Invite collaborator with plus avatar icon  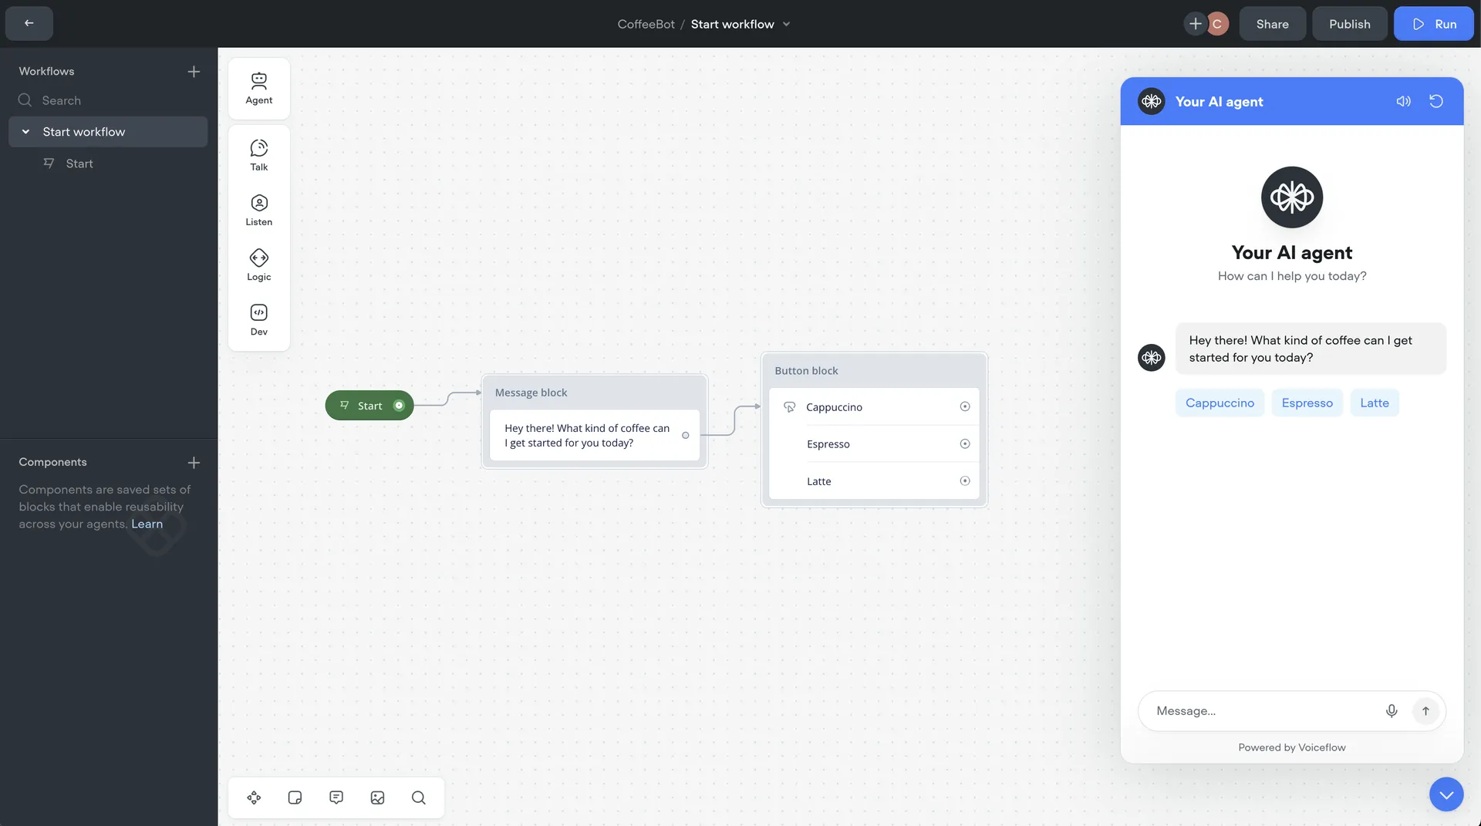point(1195,24)
